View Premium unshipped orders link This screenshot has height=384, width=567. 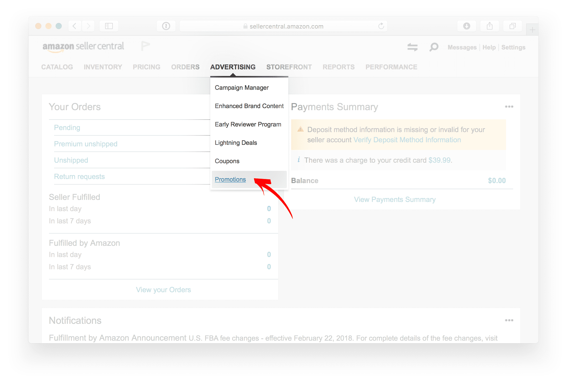pos(86,144)
